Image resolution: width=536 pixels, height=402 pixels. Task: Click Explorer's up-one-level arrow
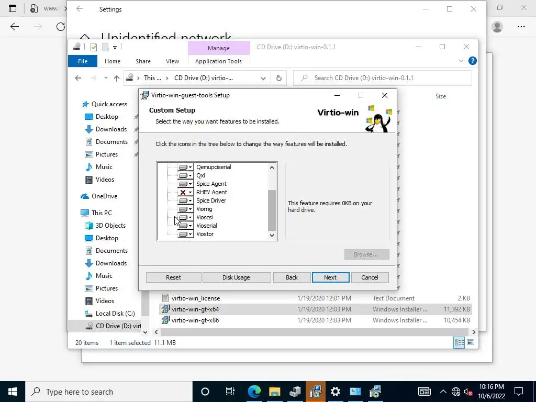coord(117,79)
